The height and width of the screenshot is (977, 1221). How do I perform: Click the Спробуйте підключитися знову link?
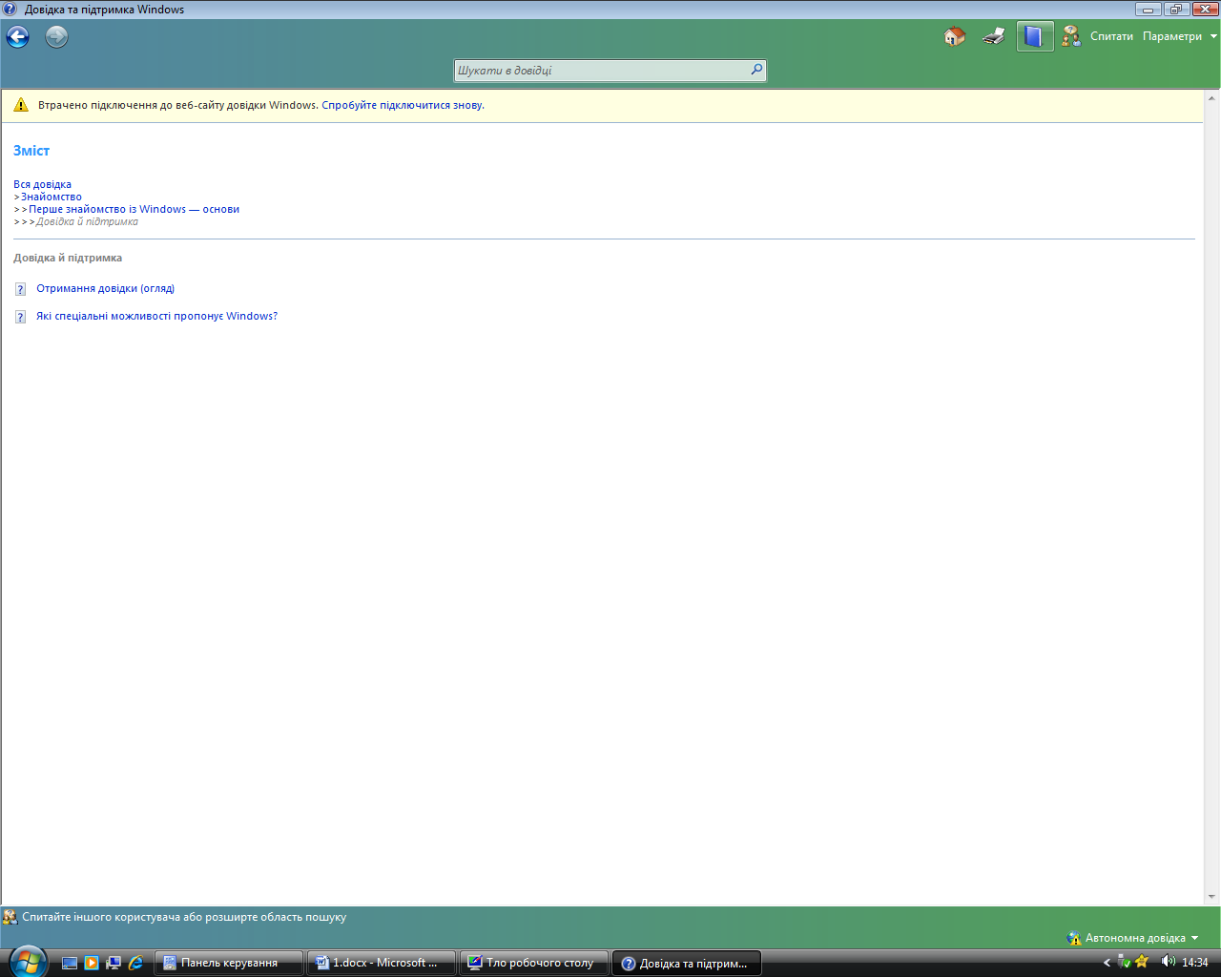[x=403, y=105]
